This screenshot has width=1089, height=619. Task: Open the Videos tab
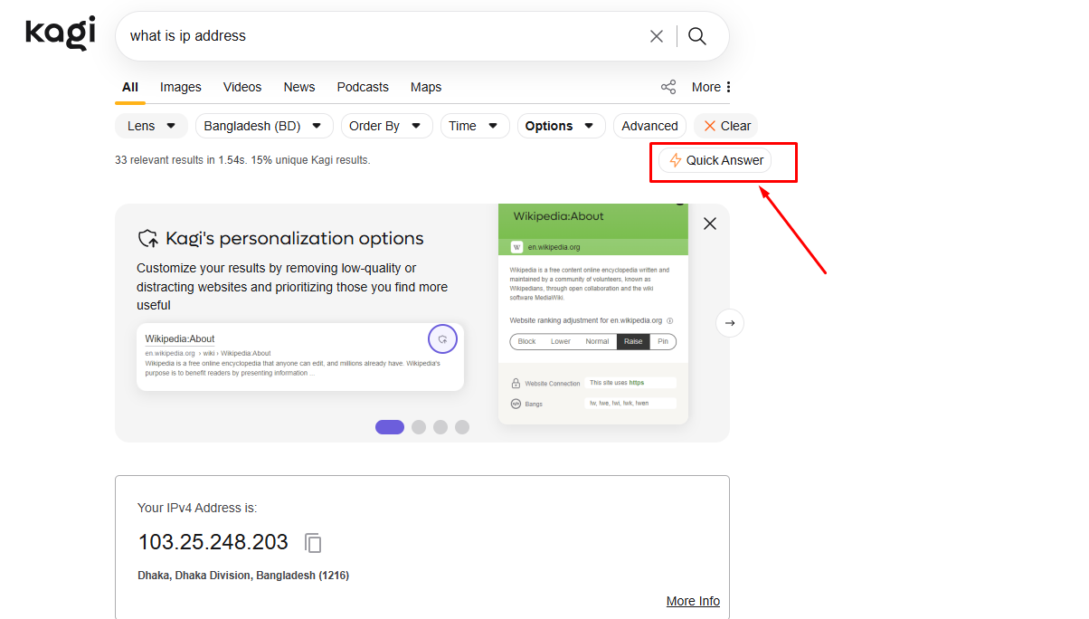pyautogui.click(x=242, y=87)
